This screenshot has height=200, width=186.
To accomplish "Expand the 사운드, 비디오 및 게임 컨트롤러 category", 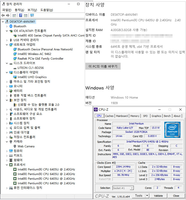I will [7, 109].
